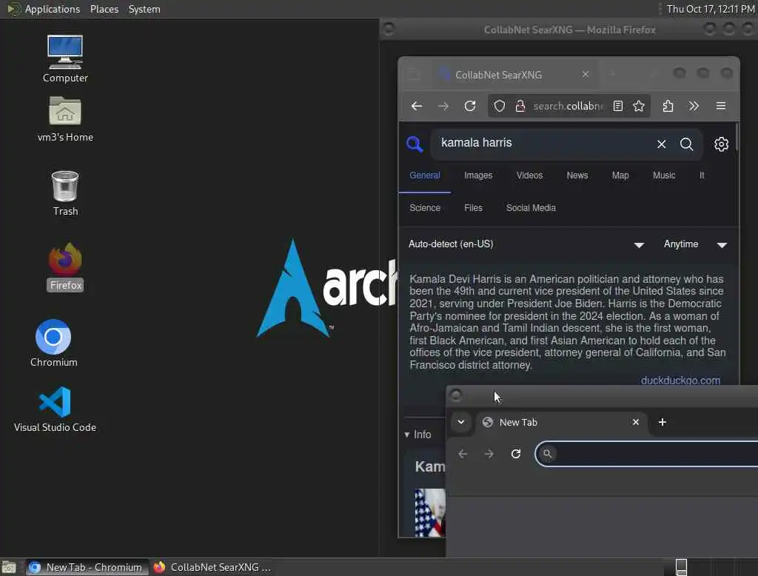The height and width of the screenshot is (576, 758).
Task: Show more Firefox toolbar tools chevron
Action: 694,106
